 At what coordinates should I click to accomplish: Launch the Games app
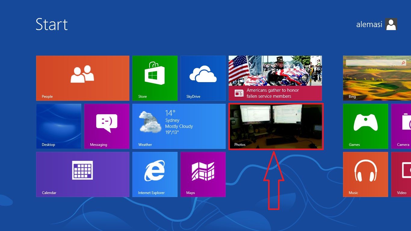pos(365,126)
